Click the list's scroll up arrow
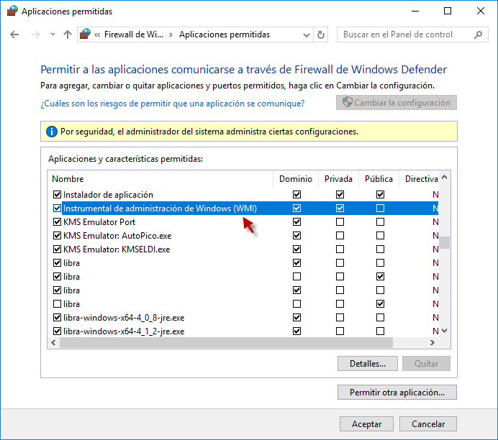This screenshot has height=440, width=498. (x=444, y=178)
